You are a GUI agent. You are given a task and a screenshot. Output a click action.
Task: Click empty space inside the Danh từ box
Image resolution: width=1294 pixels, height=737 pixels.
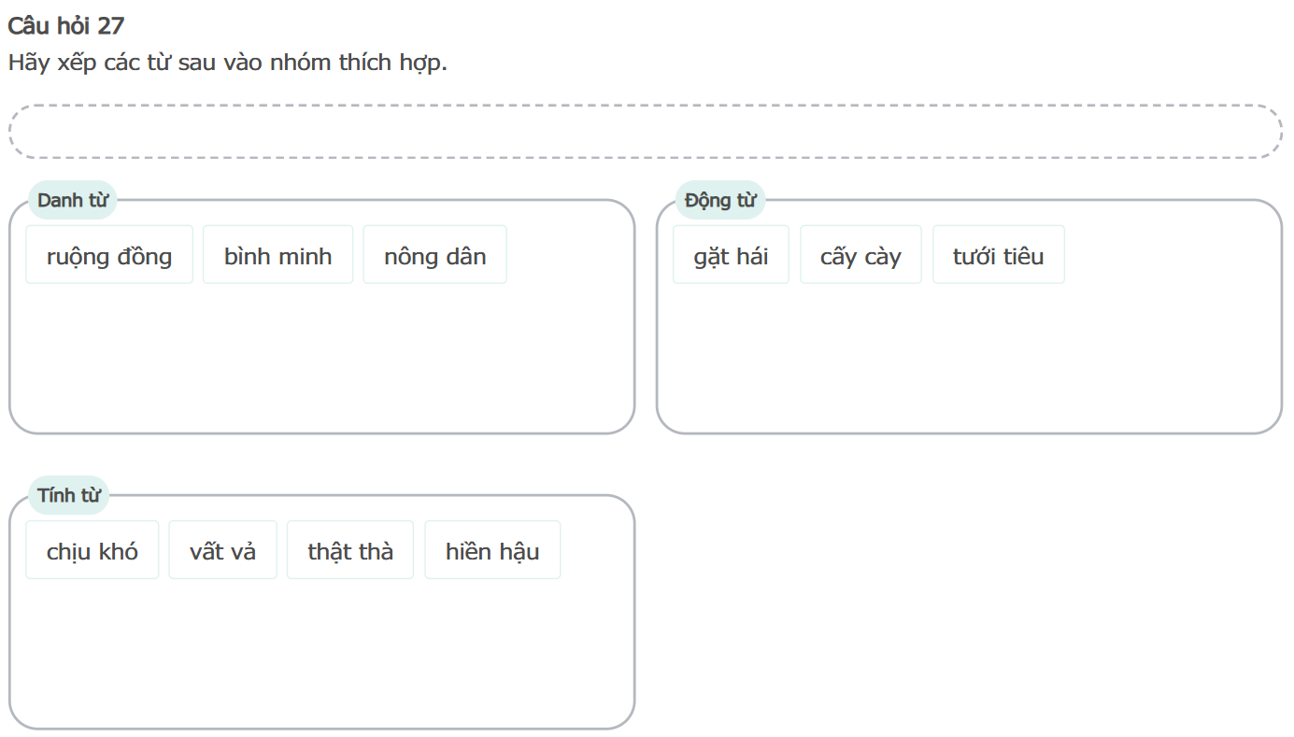click(321, 364)
